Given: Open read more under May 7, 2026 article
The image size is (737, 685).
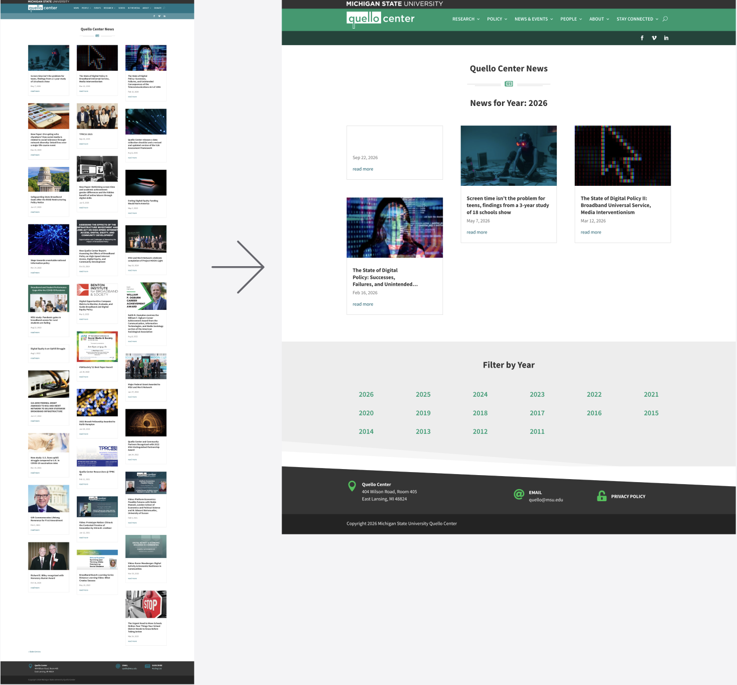Looking at the screenshot, I should [x=477, y=233].
